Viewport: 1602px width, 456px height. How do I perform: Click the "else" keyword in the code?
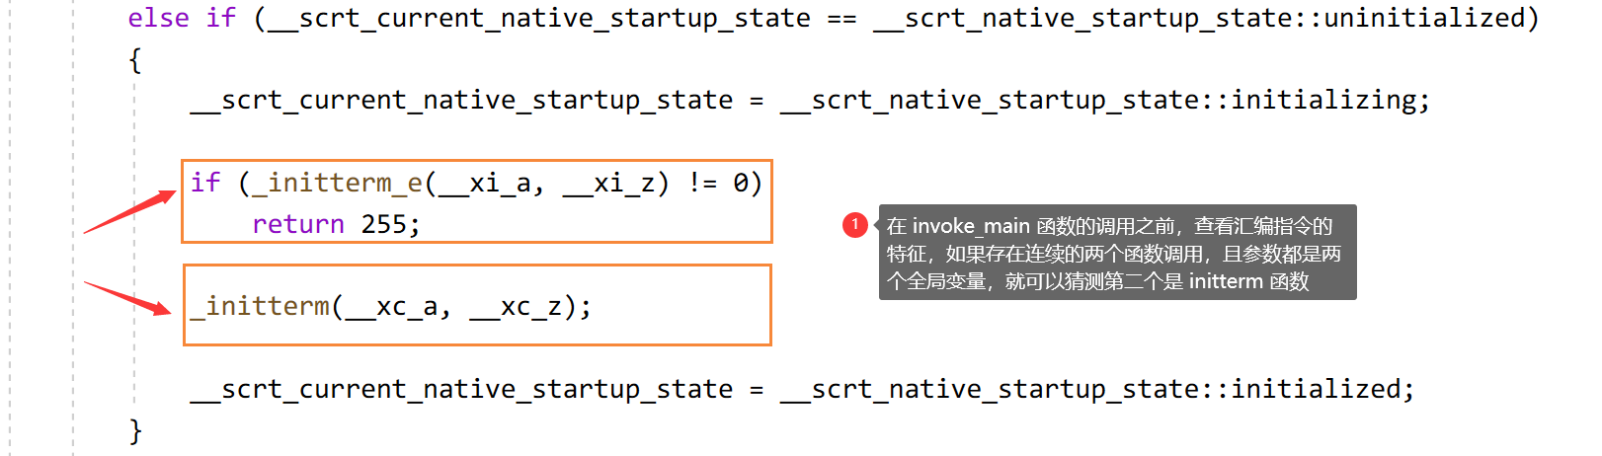(158, 18)
